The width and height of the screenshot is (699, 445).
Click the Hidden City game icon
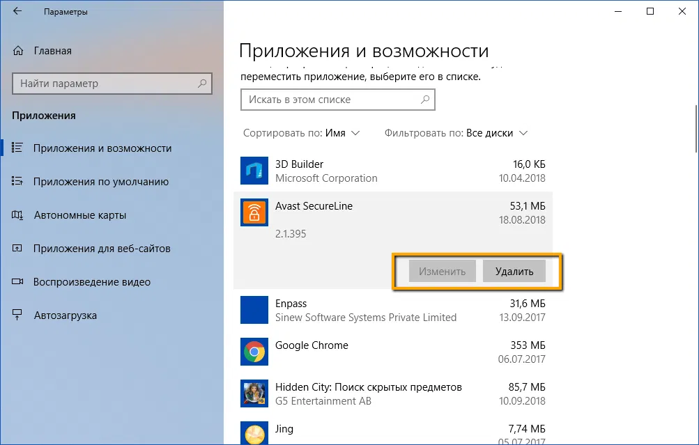pyautogui.click(x=254, y=393)
